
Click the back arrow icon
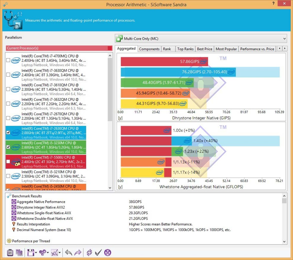point(69,253)
